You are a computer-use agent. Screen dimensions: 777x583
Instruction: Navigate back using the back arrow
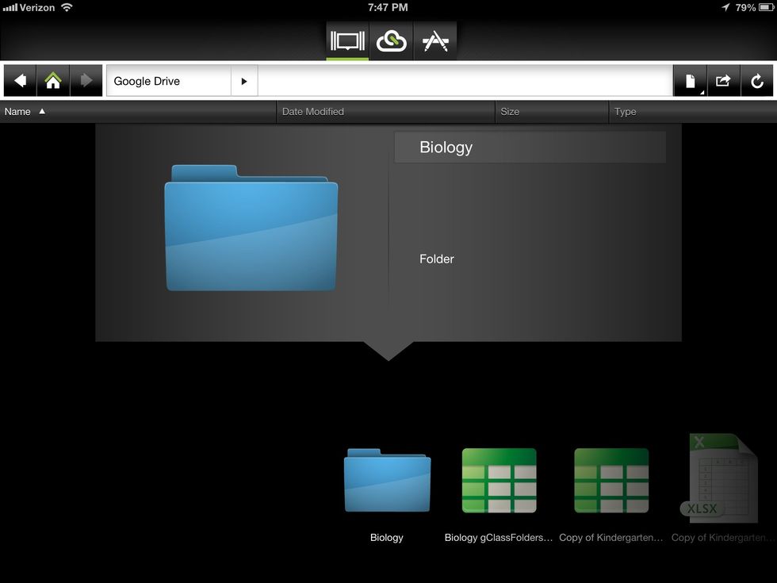point(19,80)
